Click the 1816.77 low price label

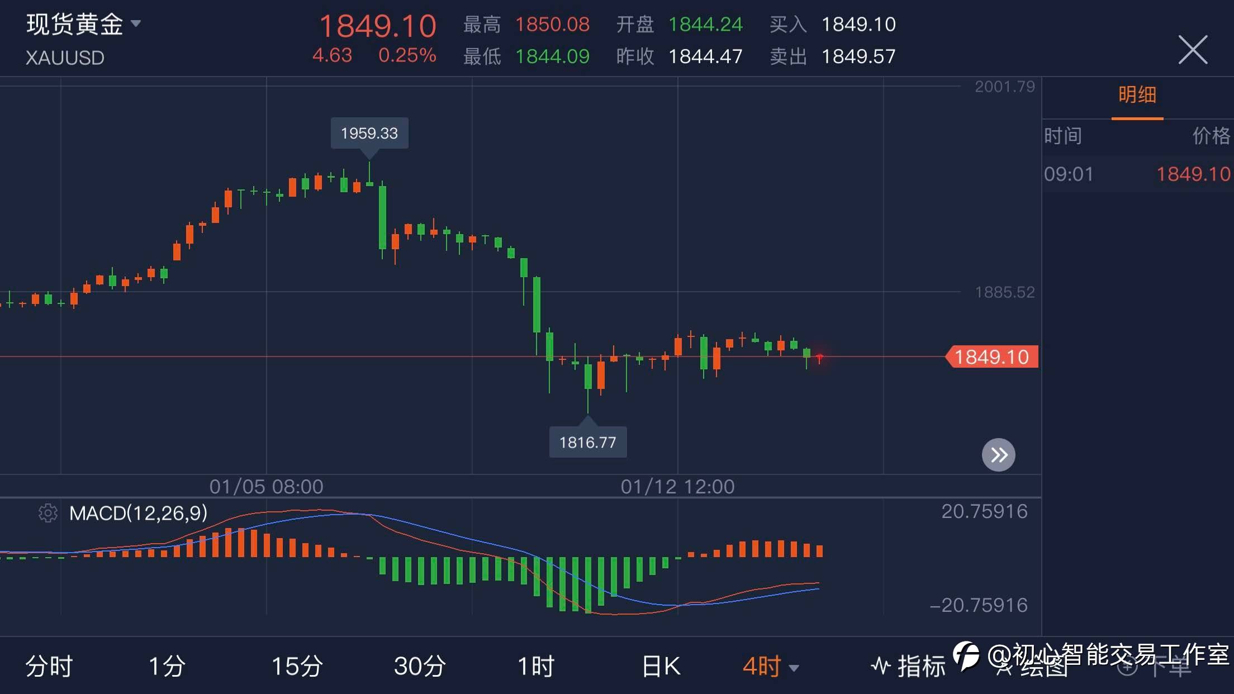[587, 443]
